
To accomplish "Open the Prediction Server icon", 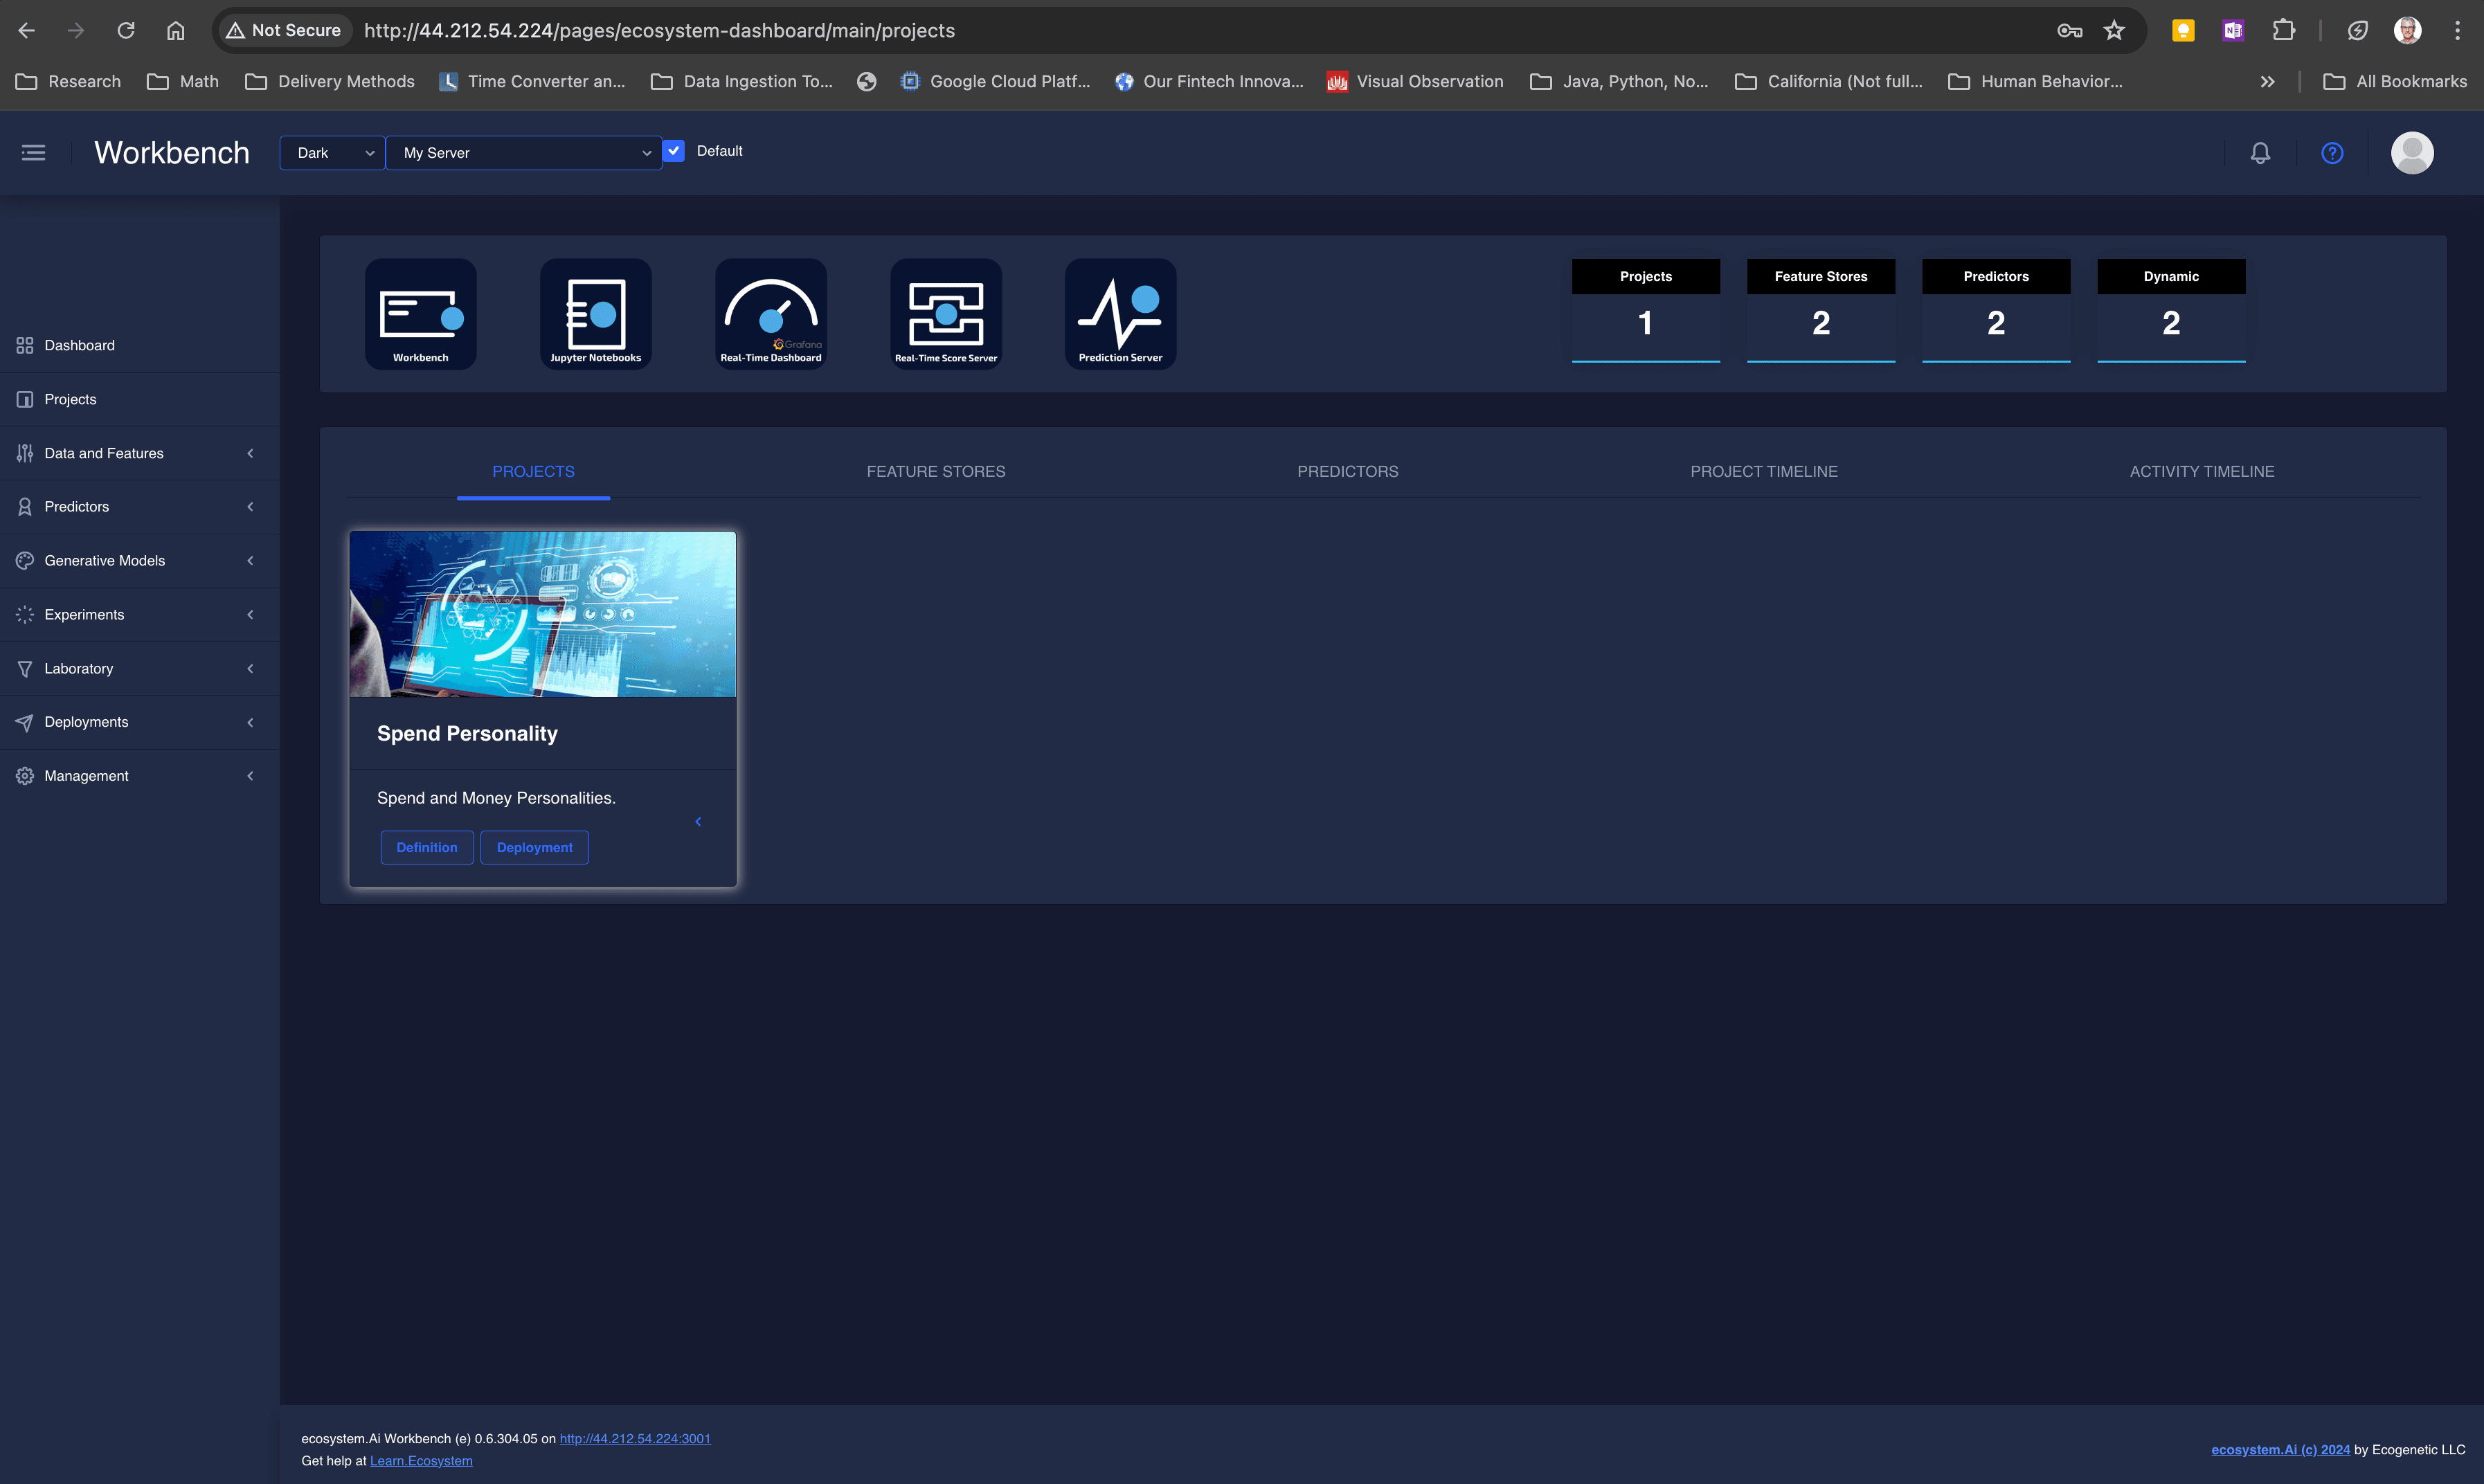I will tap(1120, 314).
